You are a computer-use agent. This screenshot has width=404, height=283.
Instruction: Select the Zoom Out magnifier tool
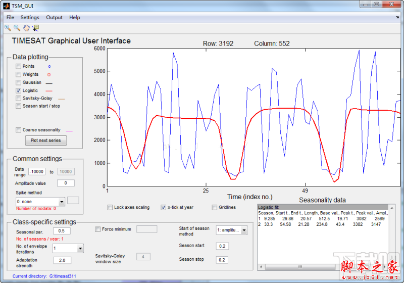coord(17,28)
